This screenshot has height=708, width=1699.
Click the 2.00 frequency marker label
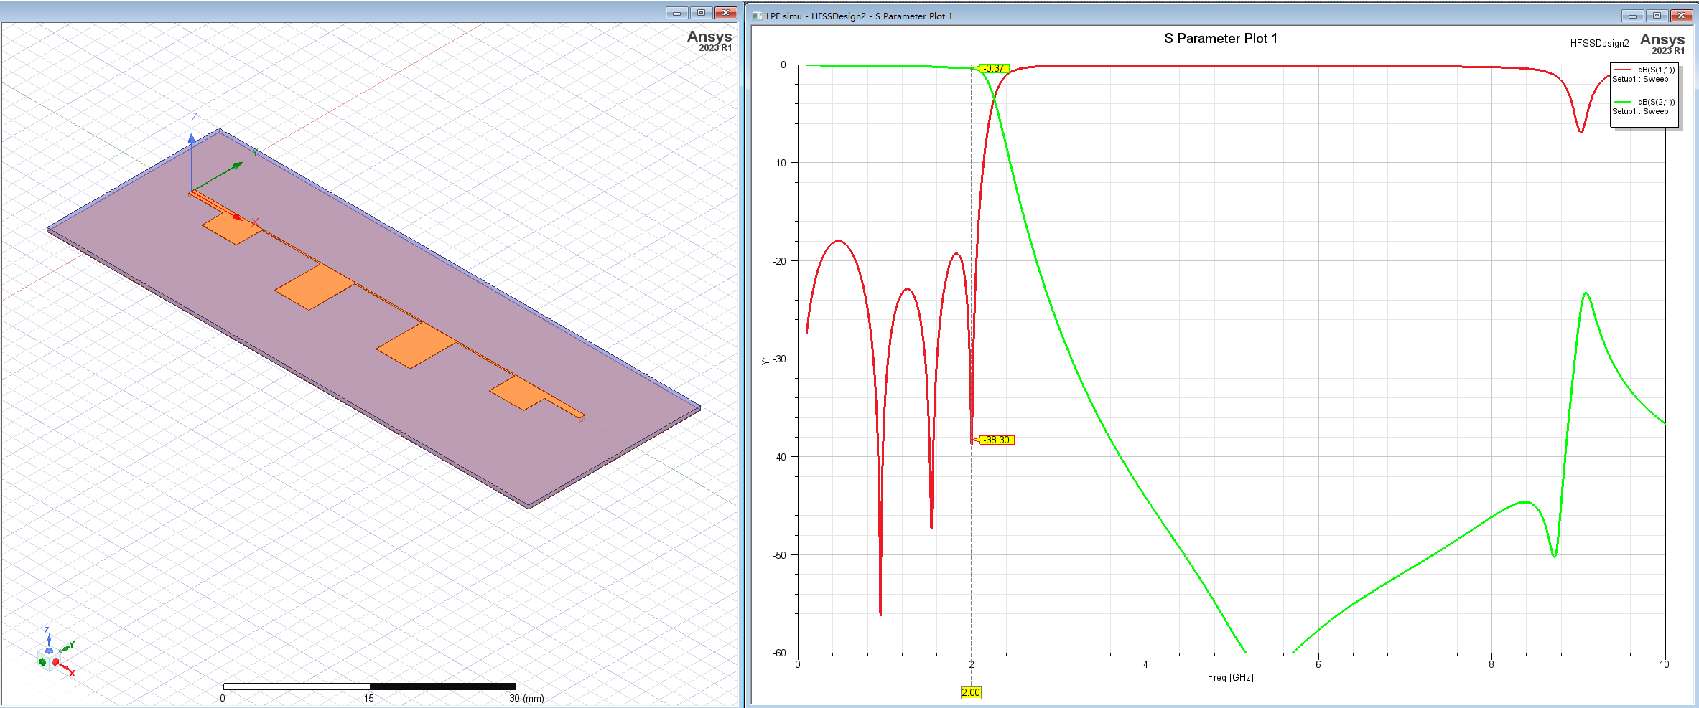coord(971,692)
